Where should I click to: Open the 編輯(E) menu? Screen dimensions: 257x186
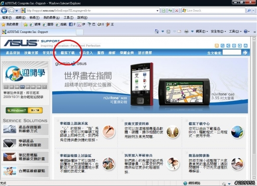[x=20, y=18]
